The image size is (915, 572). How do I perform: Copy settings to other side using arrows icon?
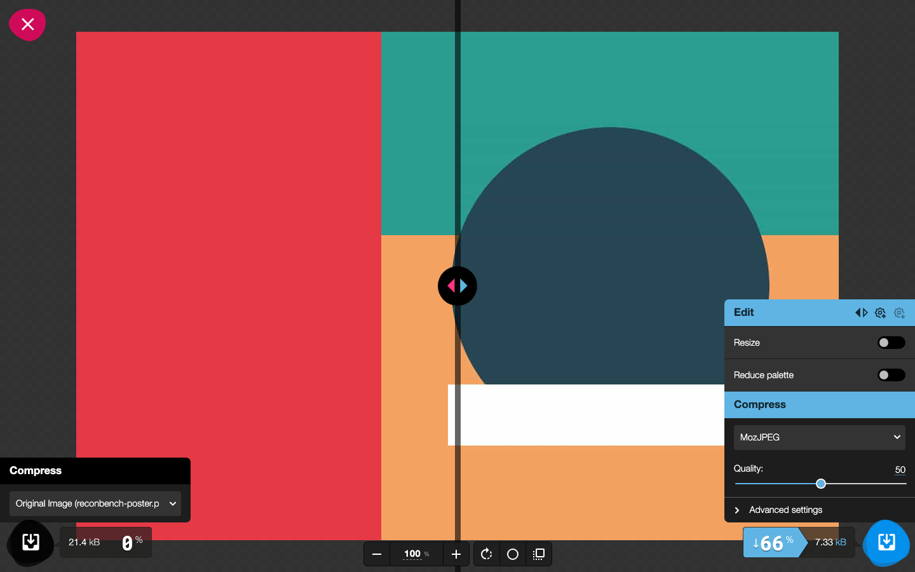[861, 313]
